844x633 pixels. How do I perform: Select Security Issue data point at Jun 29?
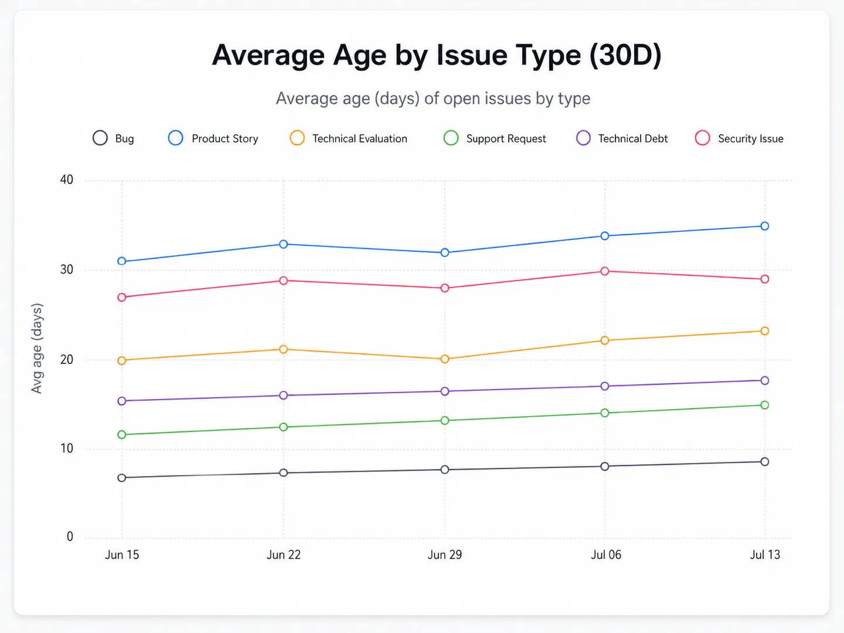click(445, 288)
